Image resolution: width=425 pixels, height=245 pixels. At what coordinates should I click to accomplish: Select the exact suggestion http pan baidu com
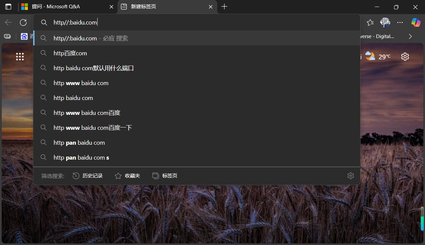[x=197, y=143]
